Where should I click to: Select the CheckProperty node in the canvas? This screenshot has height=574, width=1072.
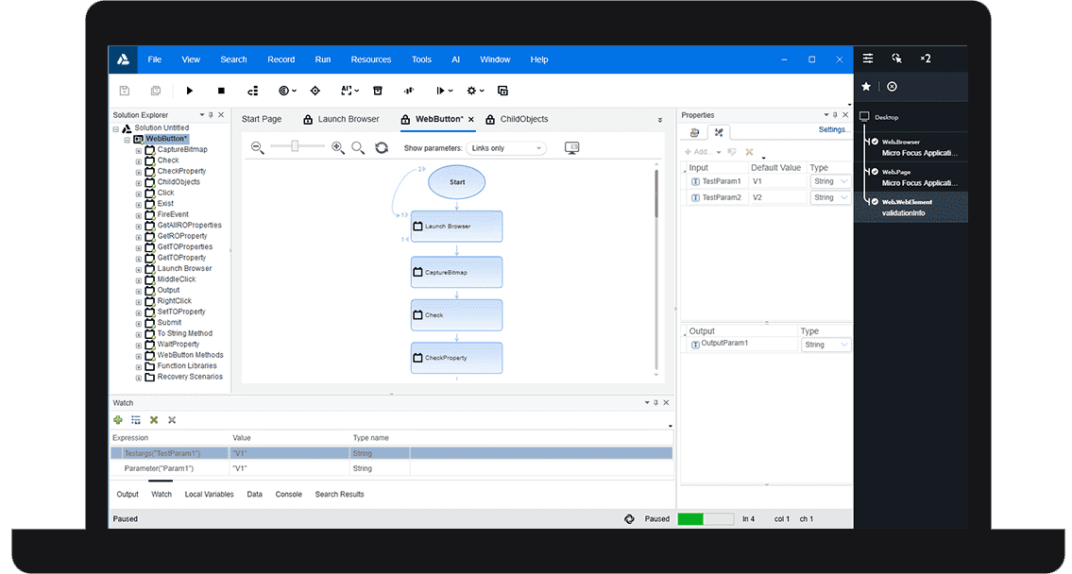click(456, 358)
